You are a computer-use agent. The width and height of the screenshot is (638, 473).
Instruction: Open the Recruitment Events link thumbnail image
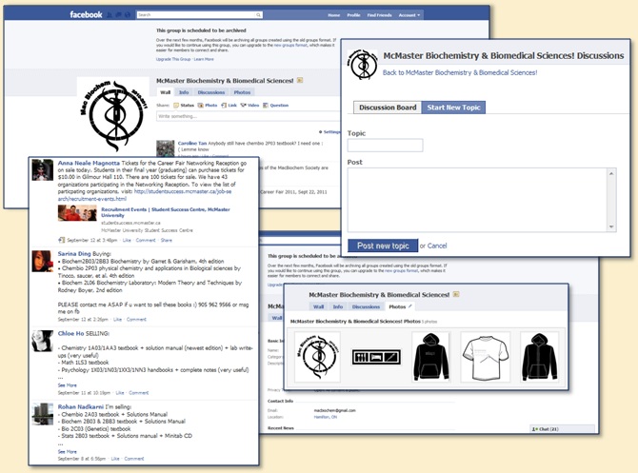77,213
